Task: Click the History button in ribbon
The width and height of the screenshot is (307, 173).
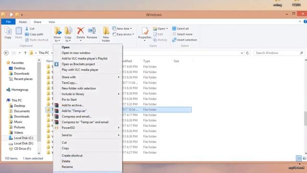Action: (160, 40)
